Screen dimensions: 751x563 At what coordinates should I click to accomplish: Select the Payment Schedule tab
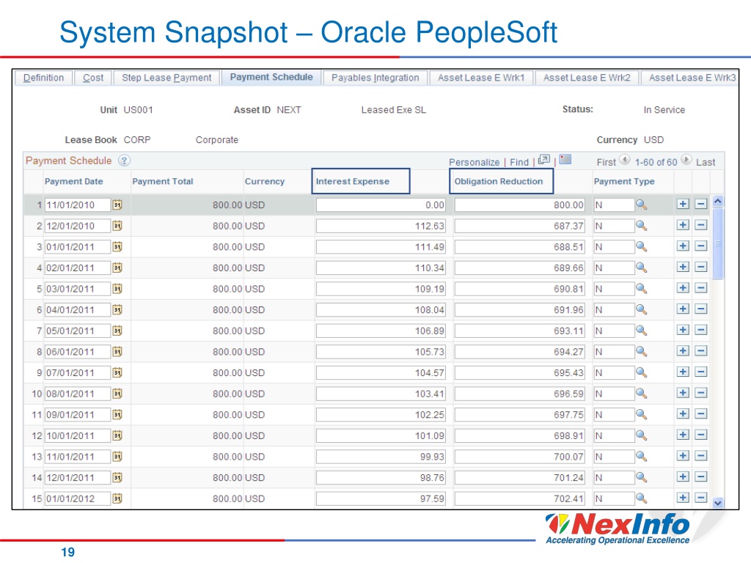pyautogui.click(x=271, y=77)
